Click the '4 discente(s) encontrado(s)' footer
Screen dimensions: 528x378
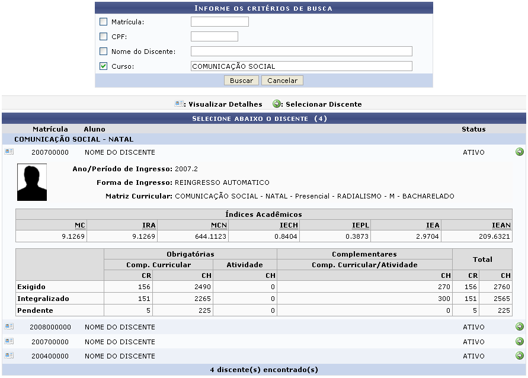coord(264,370)
